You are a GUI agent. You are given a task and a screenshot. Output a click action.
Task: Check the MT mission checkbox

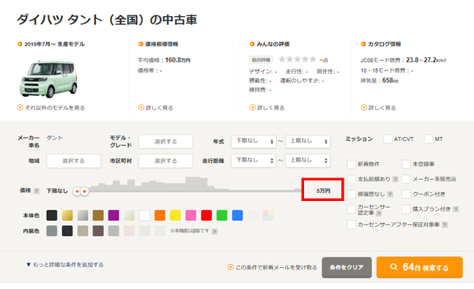click(x=429, y=139)
